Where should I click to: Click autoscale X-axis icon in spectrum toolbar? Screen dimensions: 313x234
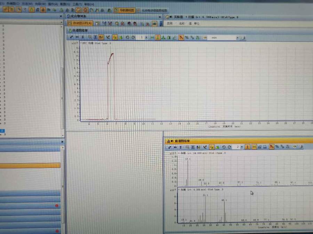click(x=175, y=147)
